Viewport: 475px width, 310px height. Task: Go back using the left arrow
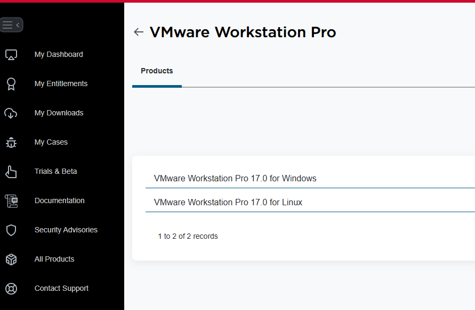(x=139, y=32)
